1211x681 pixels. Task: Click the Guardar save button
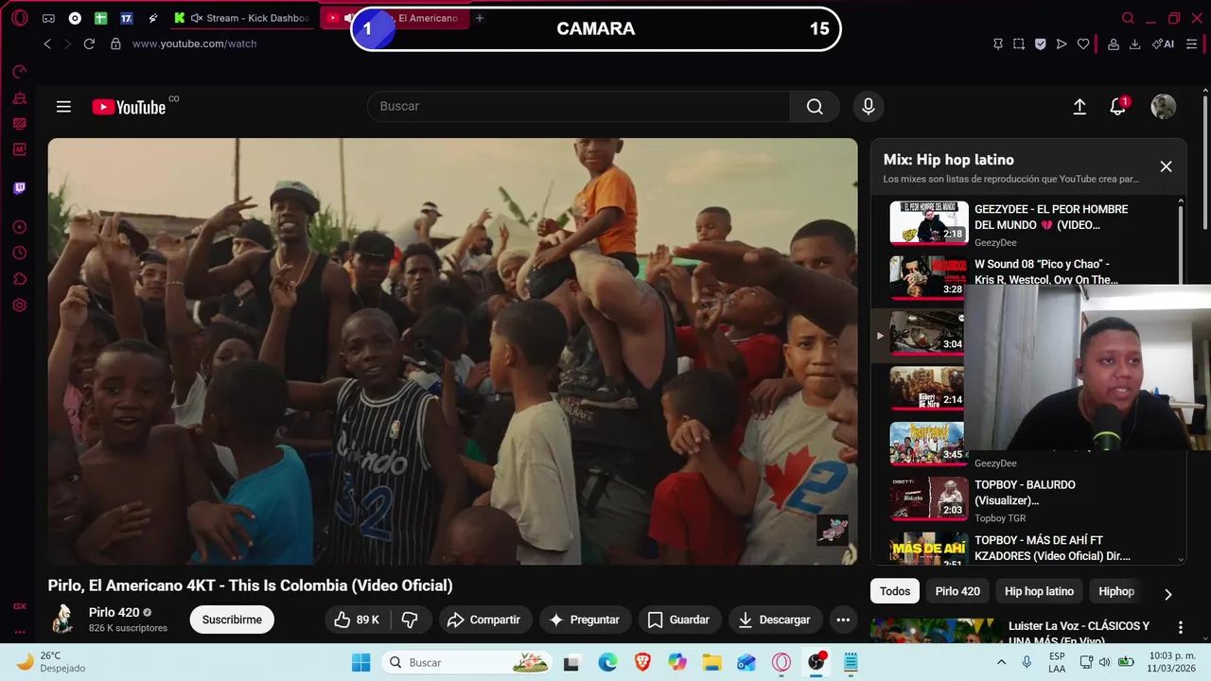point(678,620)
